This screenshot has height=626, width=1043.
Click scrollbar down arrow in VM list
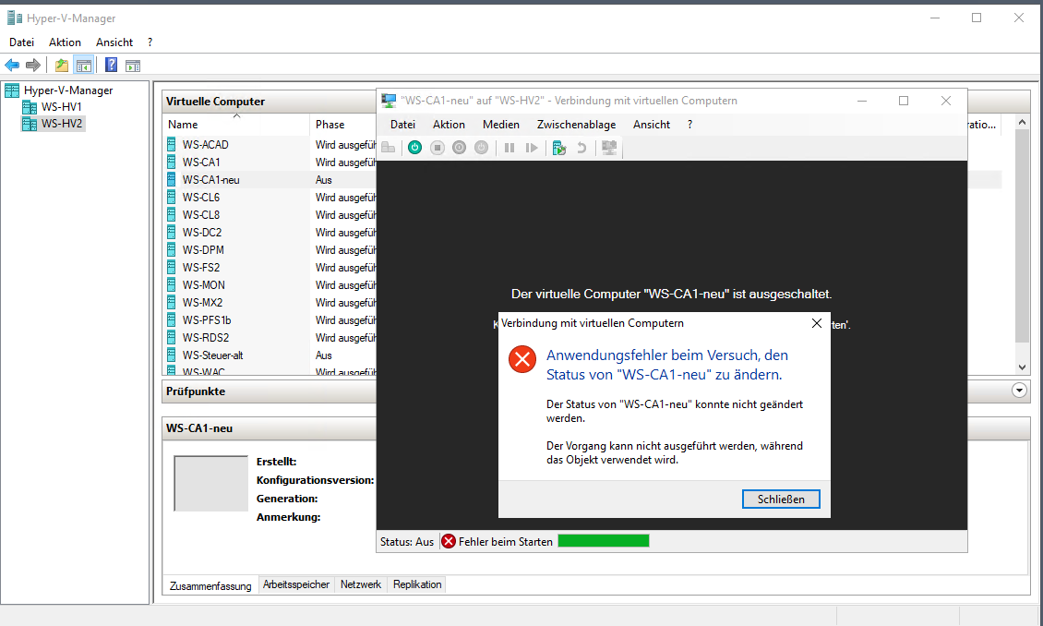[x=1023, y=367]
